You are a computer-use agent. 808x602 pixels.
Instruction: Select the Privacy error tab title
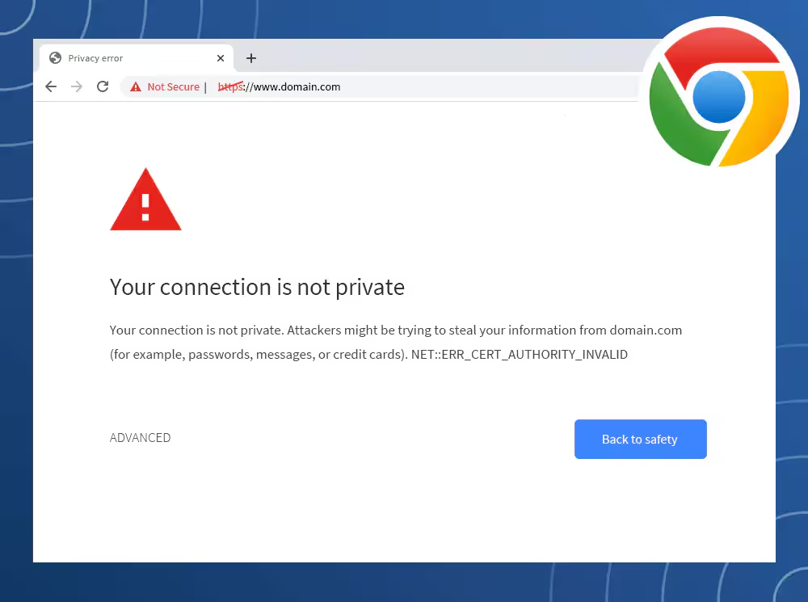[95, 58]
